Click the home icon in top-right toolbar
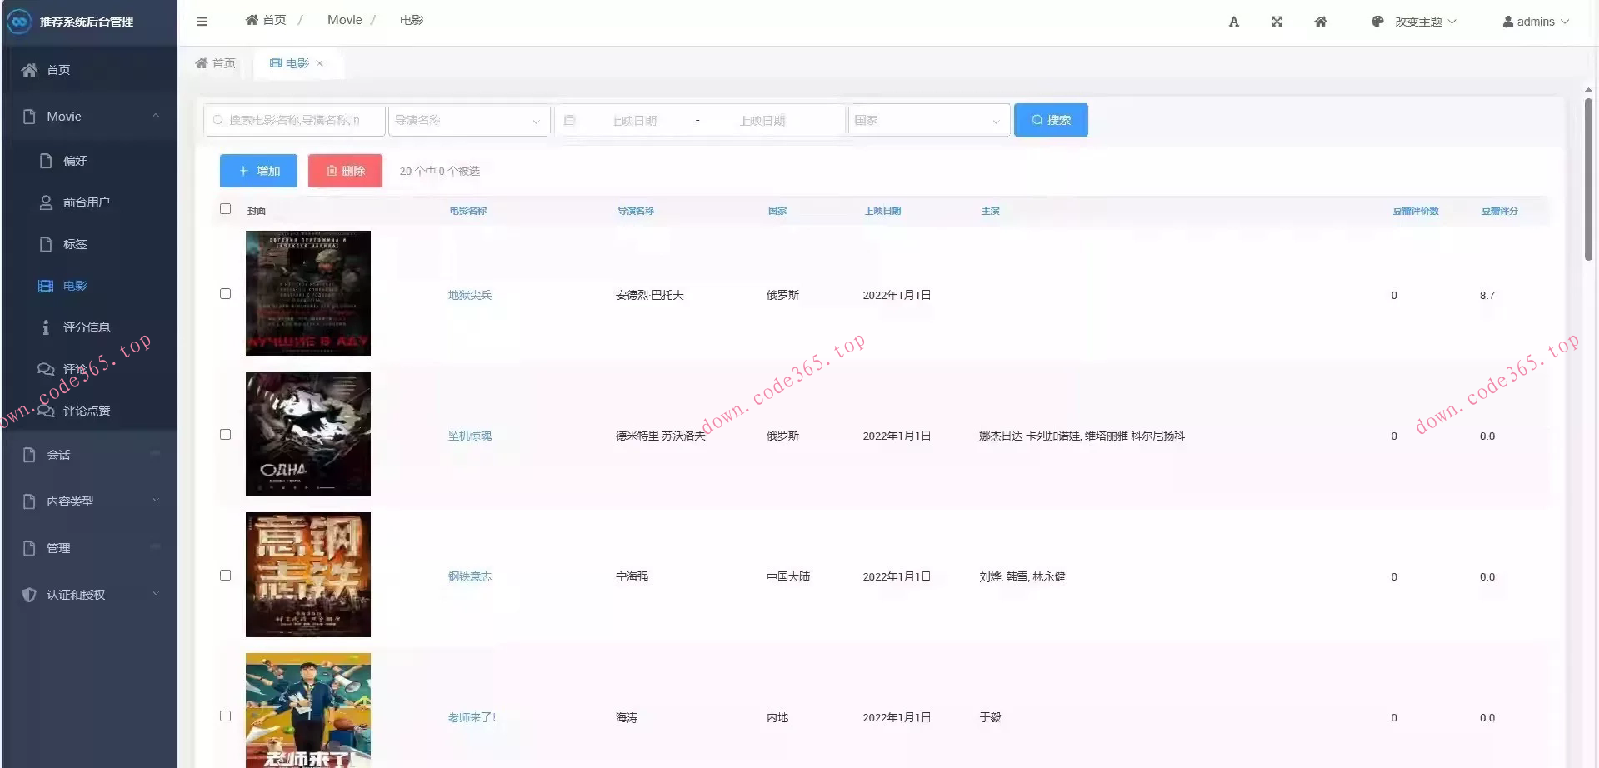Image resolution: width=1599 pixels, height=768 pixels. click(1321, 22)
